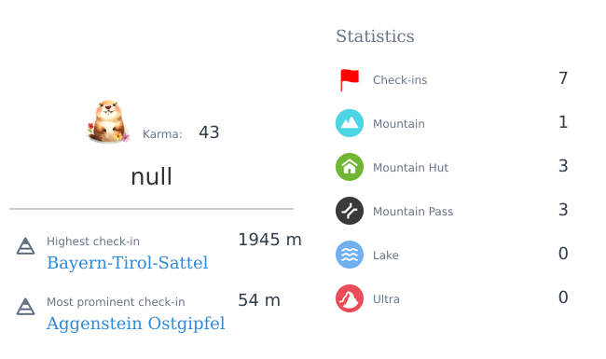Click the null username text
Image resolution: width=606 pixels, height=359 pixels.
151,176
